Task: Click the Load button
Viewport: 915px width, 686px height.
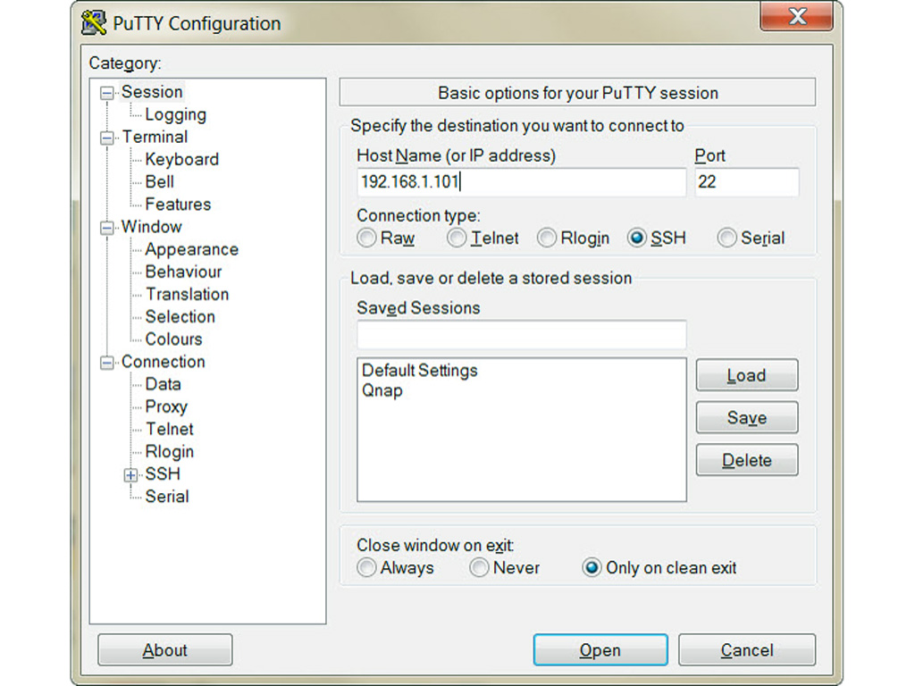Action: (x=747, y=375)
